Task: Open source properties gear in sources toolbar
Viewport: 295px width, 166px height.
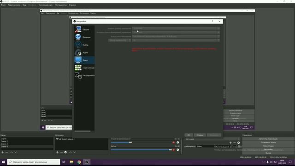Action: coord(65,152)
